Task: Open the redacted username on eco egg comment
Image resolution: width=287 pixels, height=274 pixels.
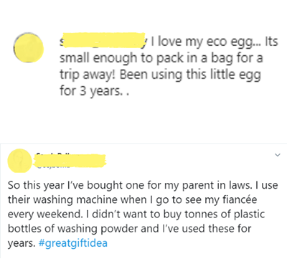Action: tap(103, 40)
